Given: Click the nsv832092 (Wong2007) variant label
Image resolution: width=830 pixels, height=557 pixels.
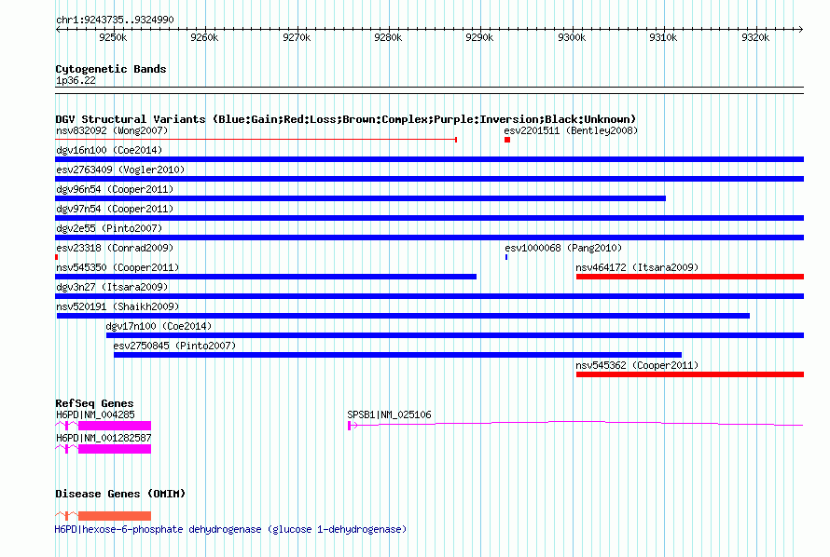Looking at the screenshot, I should (112, 130).
